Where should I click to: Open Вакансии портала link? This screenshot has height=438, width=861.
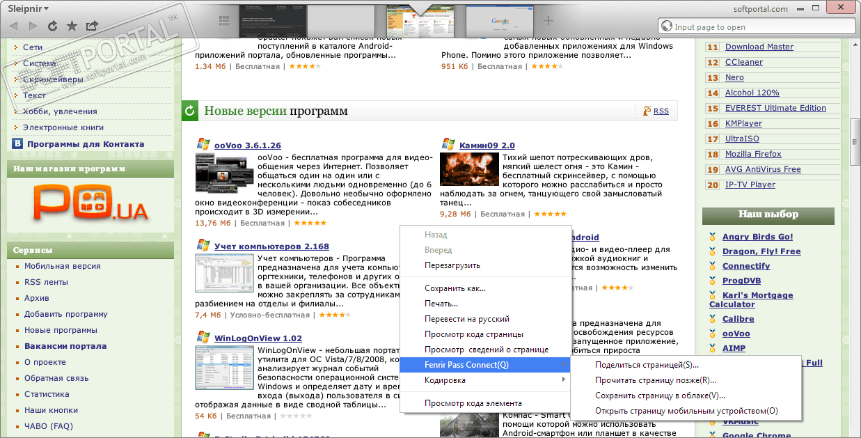click(65, 346)
